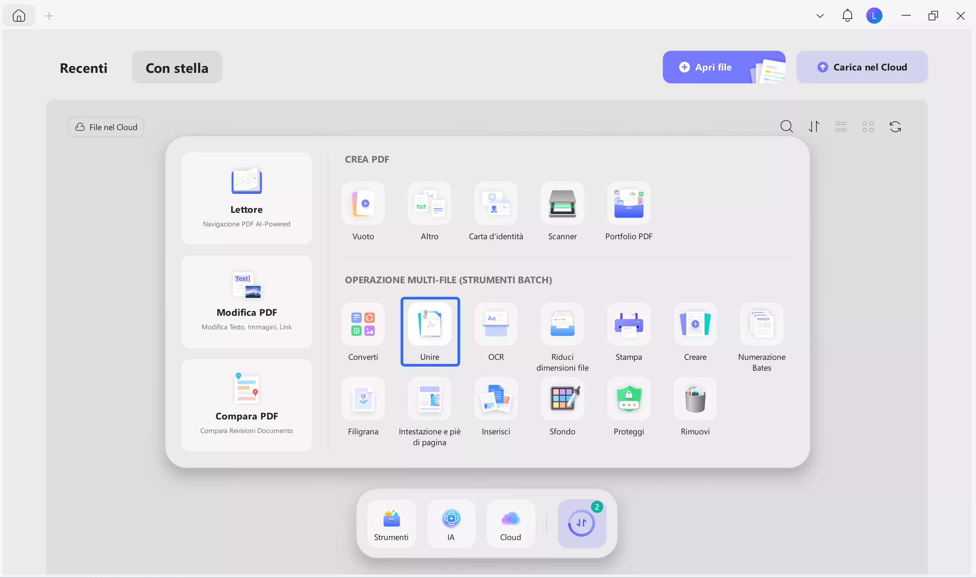Launch the batch OCR tool
The image size is (976, 578).
point(496,325)
